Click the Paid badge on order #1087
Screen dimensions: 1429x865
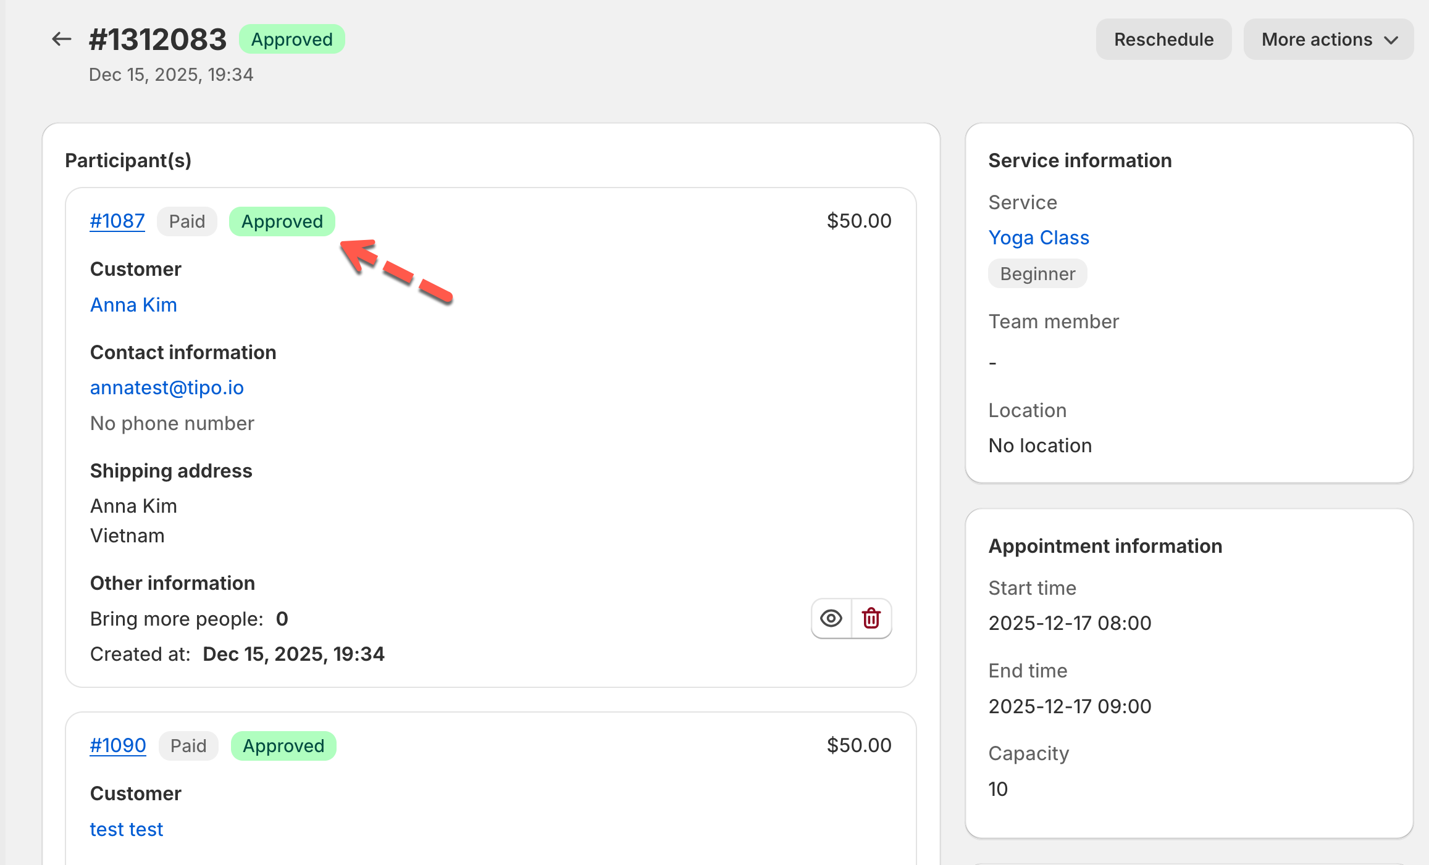[x=187, y=221]
